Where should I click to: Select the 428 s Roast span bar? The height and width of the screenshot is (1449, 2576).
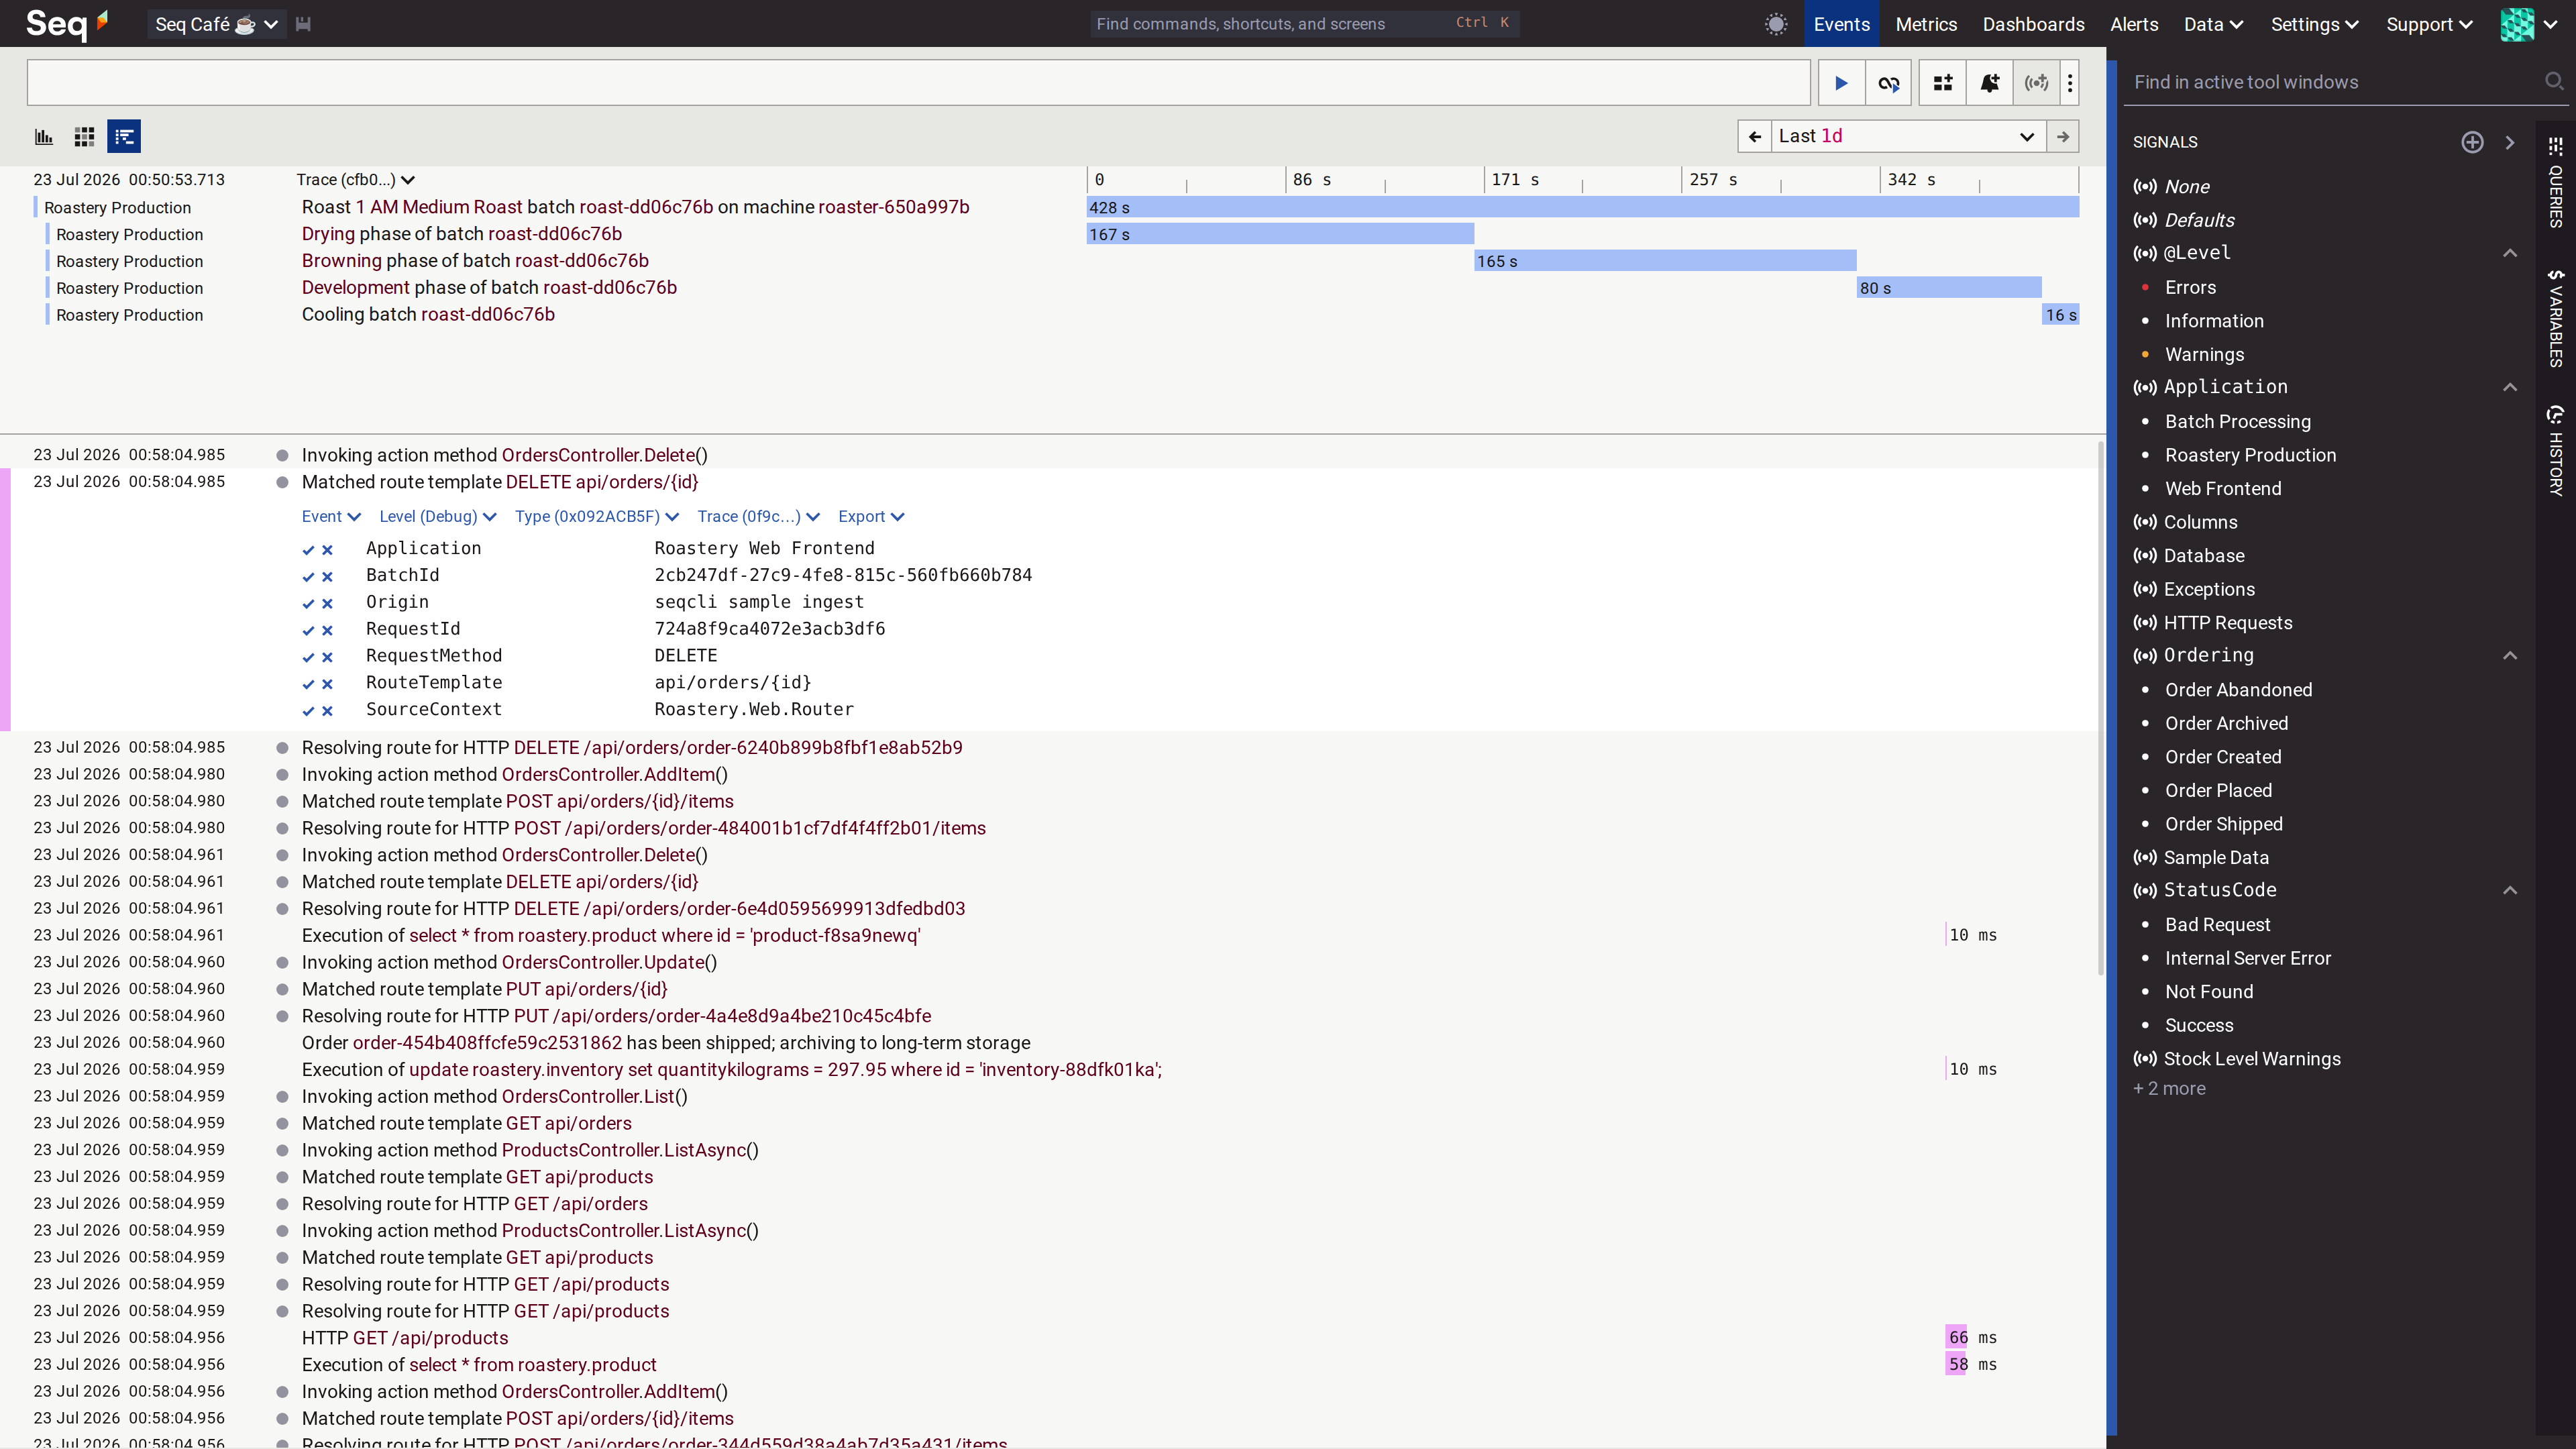click(x=1582, y=207)
